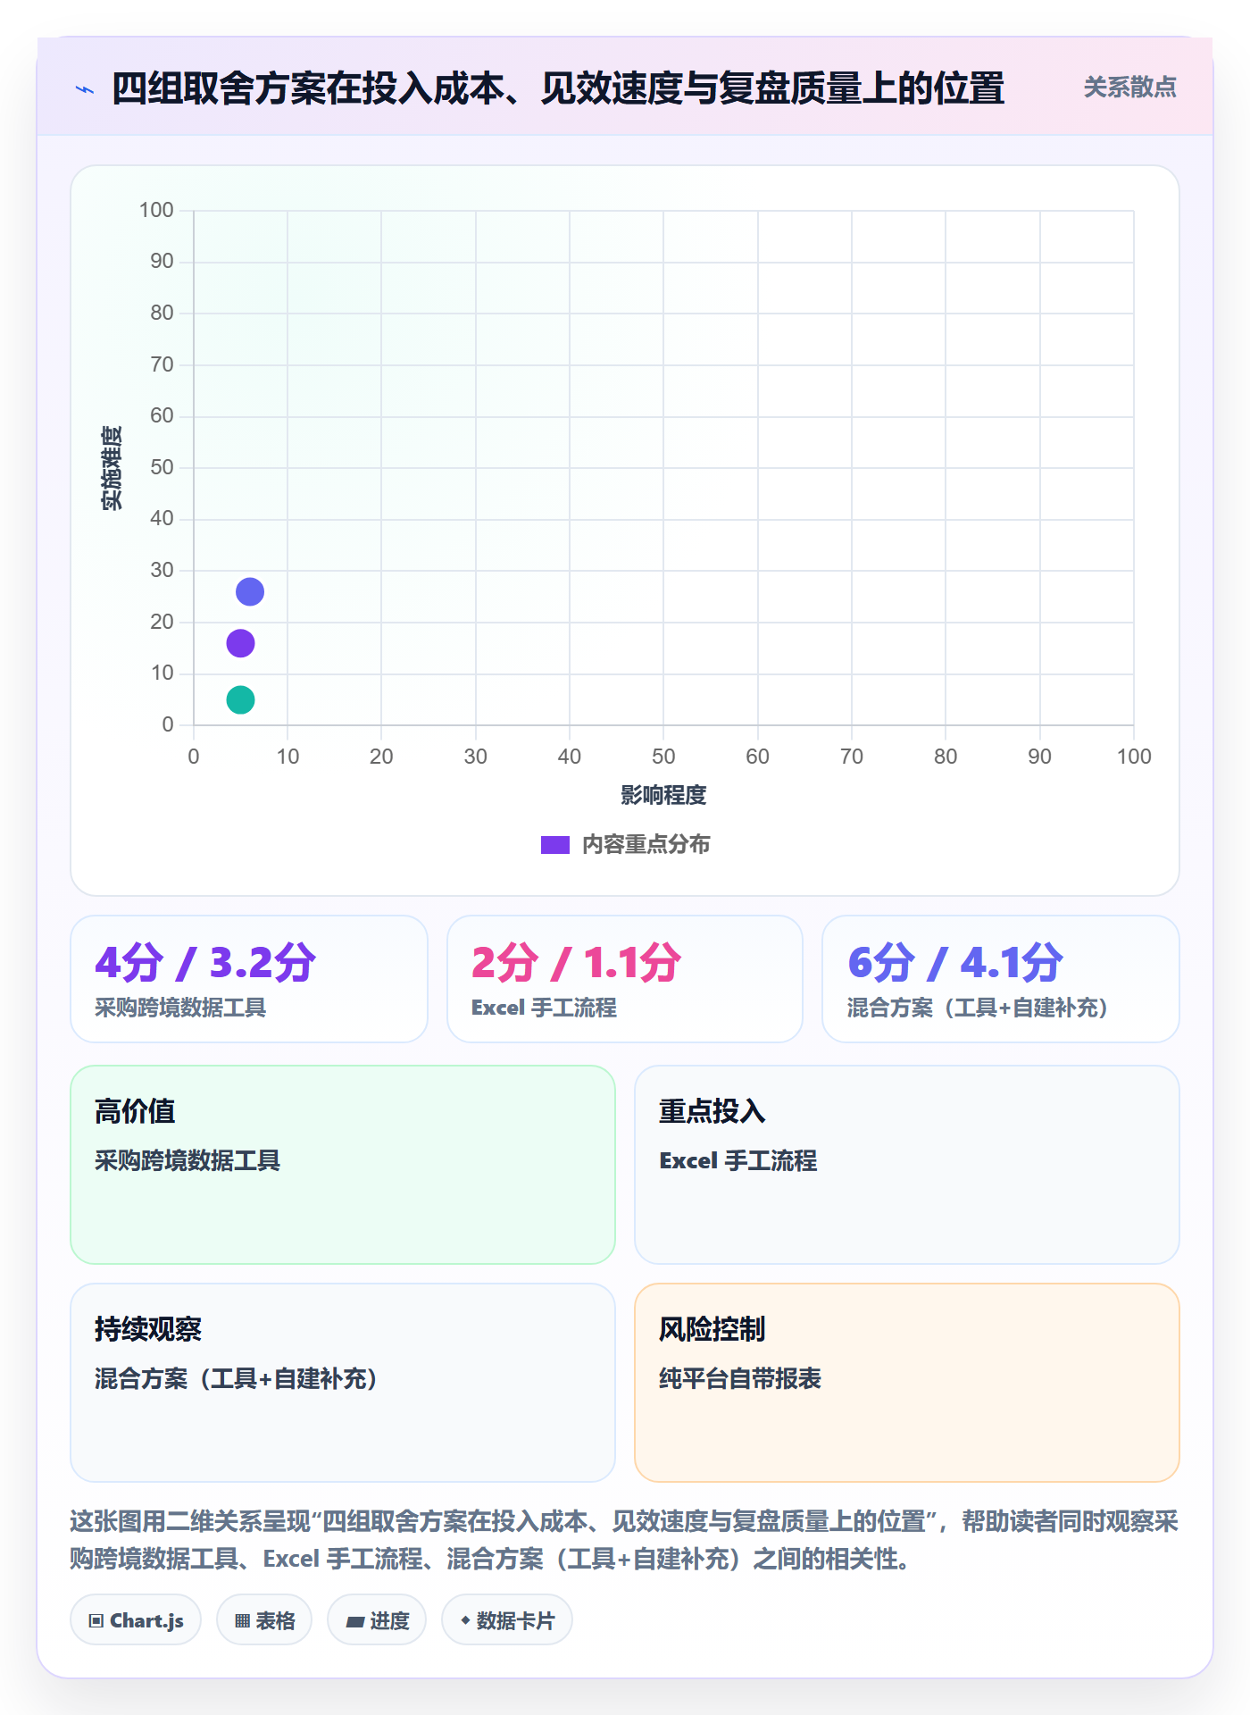Click the lightning bolt icon beside the title
Screen dimensions: 1250x1715
pos(85,89)
